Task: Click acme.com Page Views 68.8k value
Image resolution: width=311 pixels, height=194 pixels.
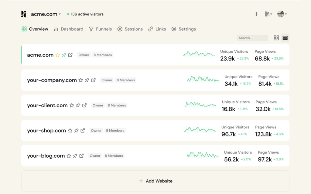Action: pos(262,59)
